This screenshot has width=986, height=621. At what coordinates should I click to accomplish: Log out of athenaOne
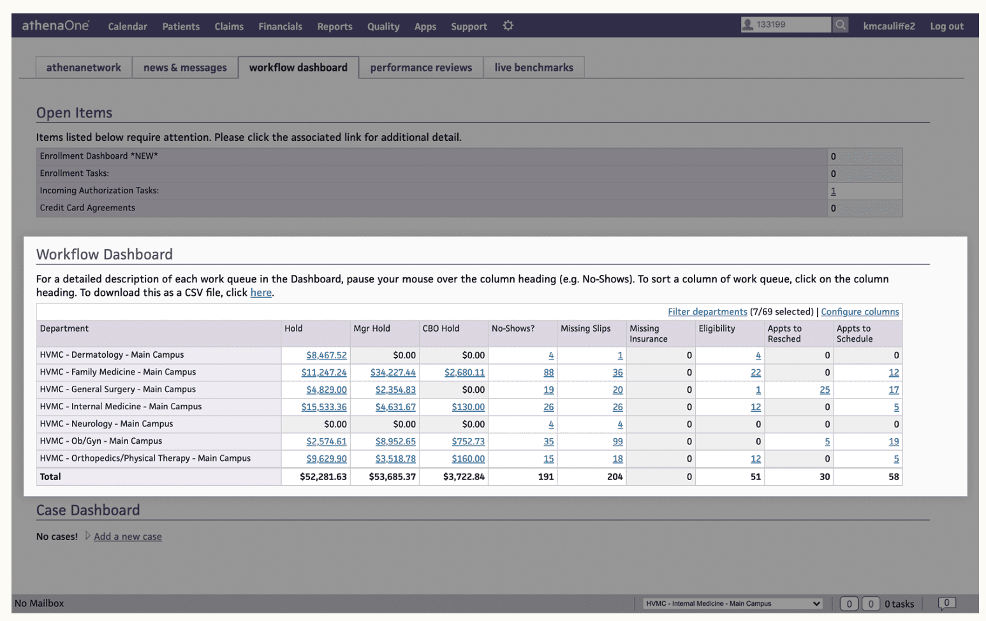(x=946, y=26)
